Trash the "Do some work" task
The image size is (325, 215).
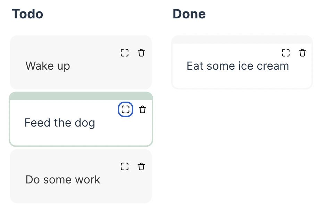pyautogui.click(x=141, y=166)
